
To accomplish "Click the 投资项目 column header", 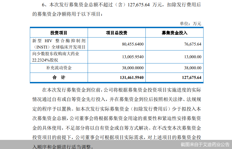I will point(59,33).
